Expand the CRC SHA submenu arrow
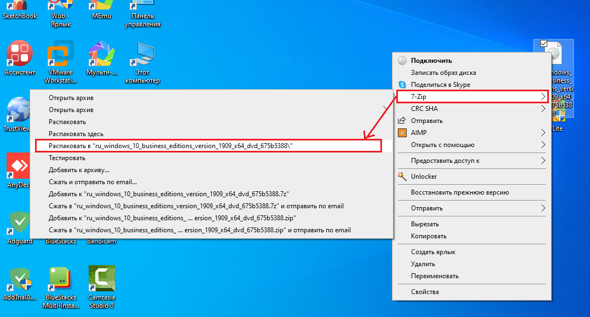This screenshot has height=317, width=590. point(543,109)
